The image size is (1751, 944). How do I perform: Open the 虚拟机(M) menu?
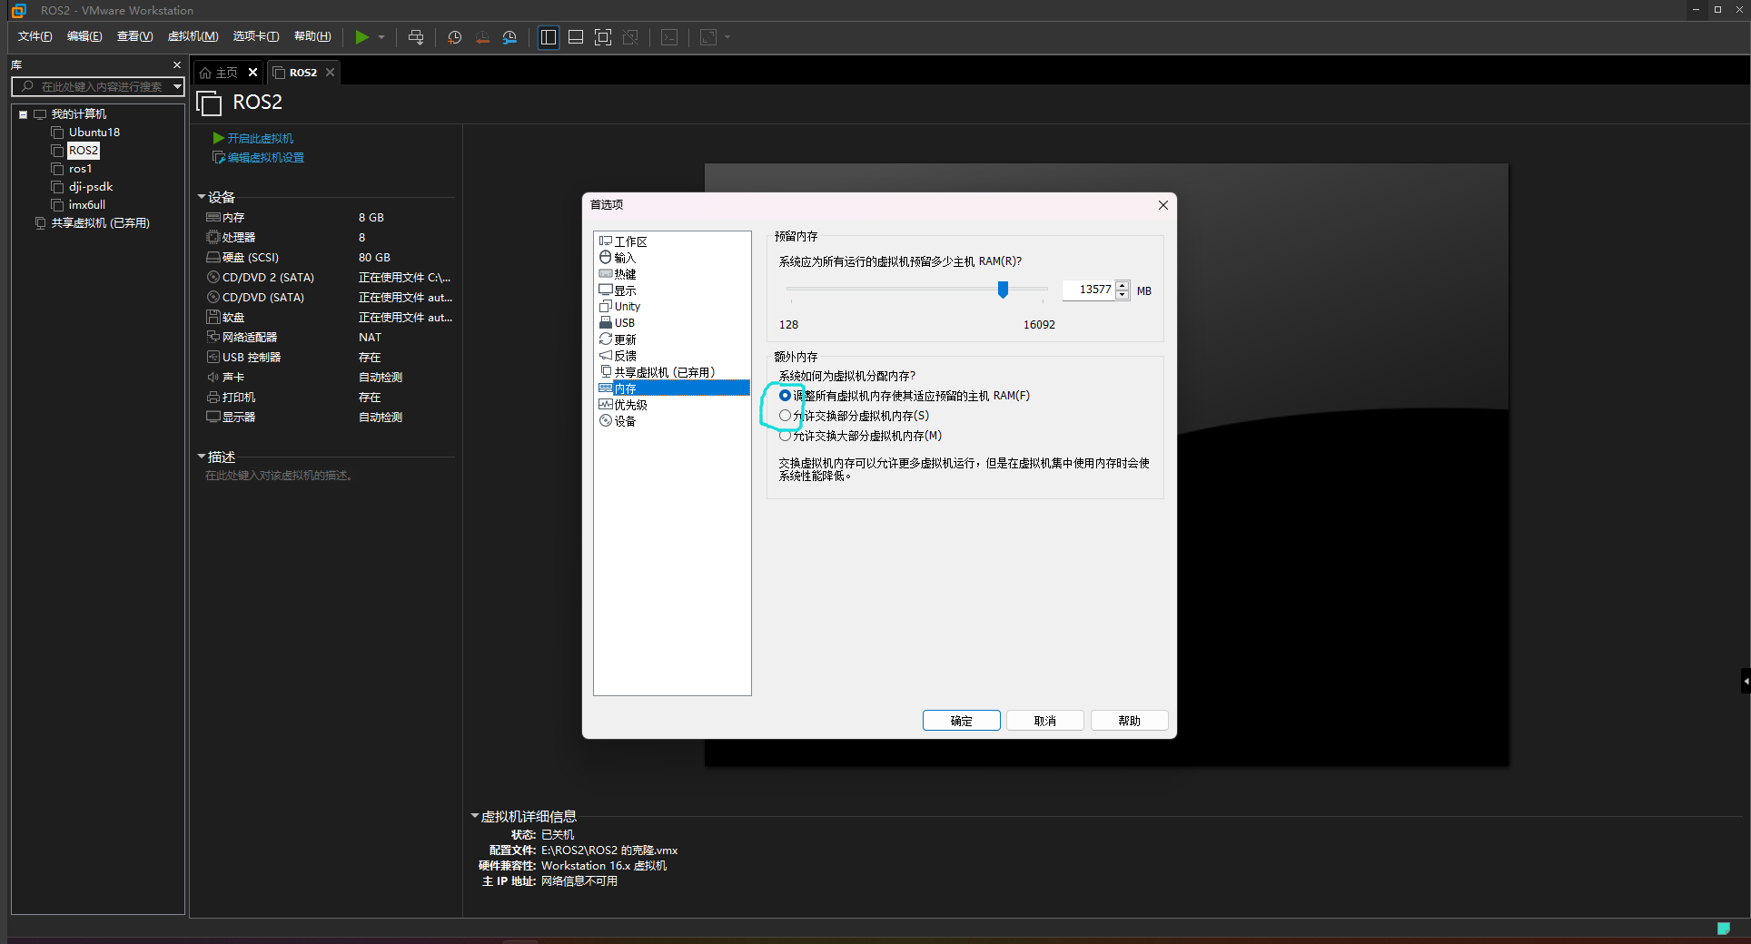tap(193, 36)
